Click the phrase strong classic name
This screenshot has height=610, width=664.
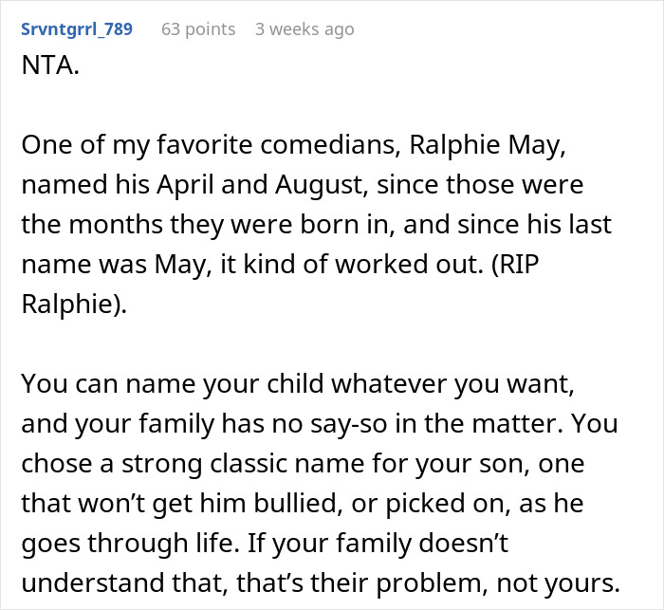243,464
